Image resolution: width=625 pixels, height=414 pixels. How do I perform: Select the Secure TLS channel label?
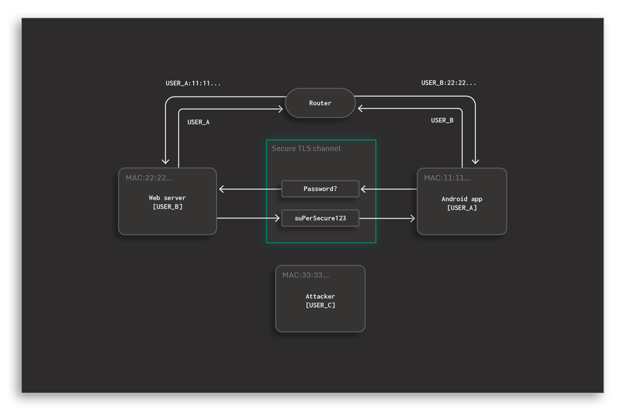306,149
